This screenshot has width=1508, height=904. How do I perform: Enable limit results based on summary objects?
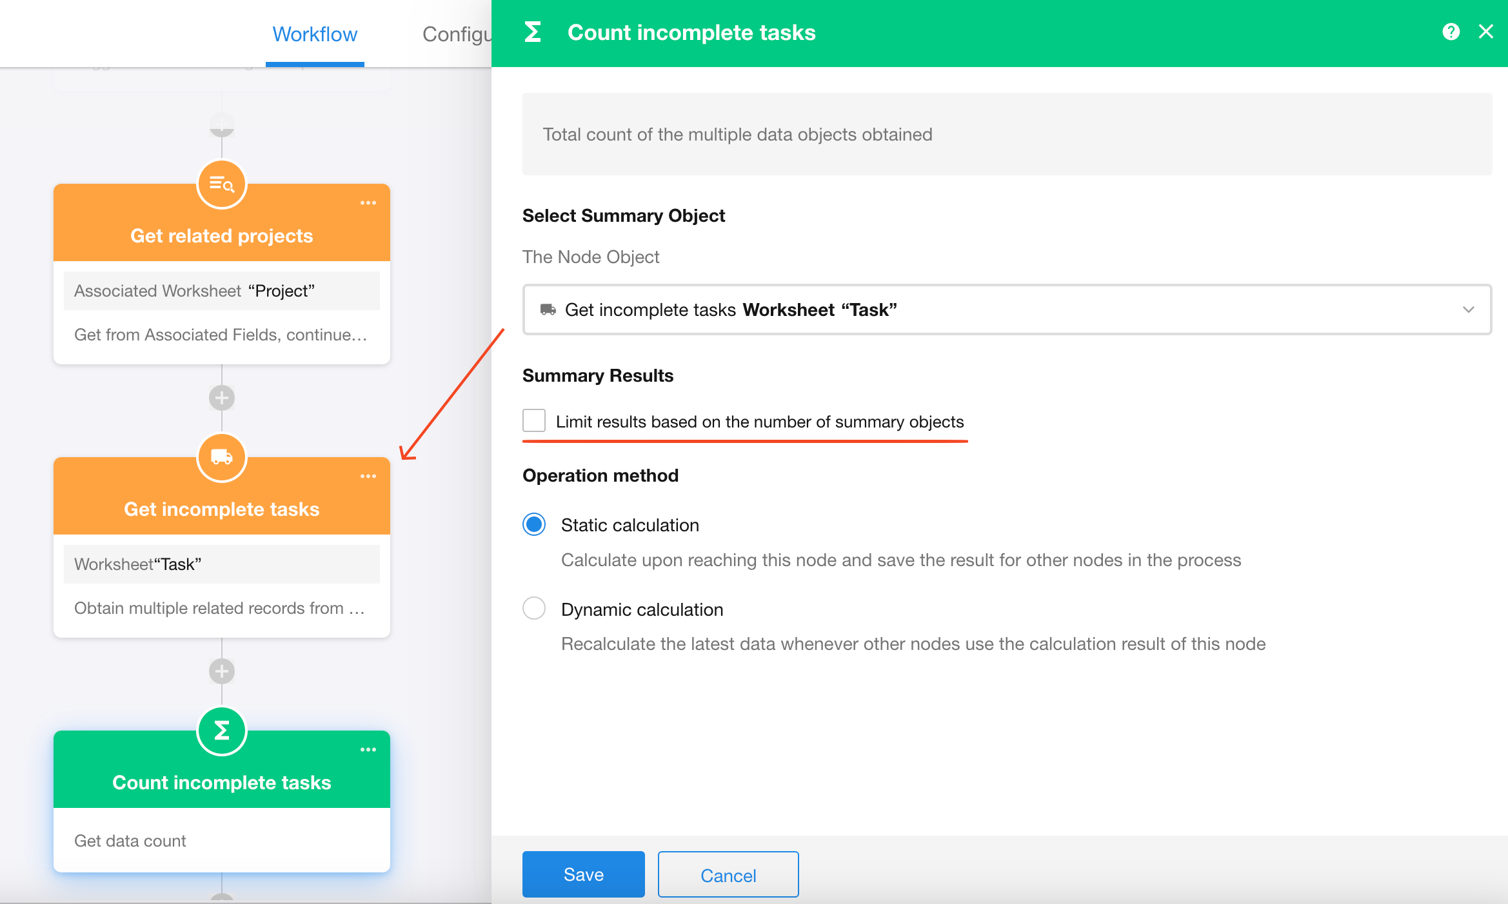pyautogui.click(x=534, y=421)
